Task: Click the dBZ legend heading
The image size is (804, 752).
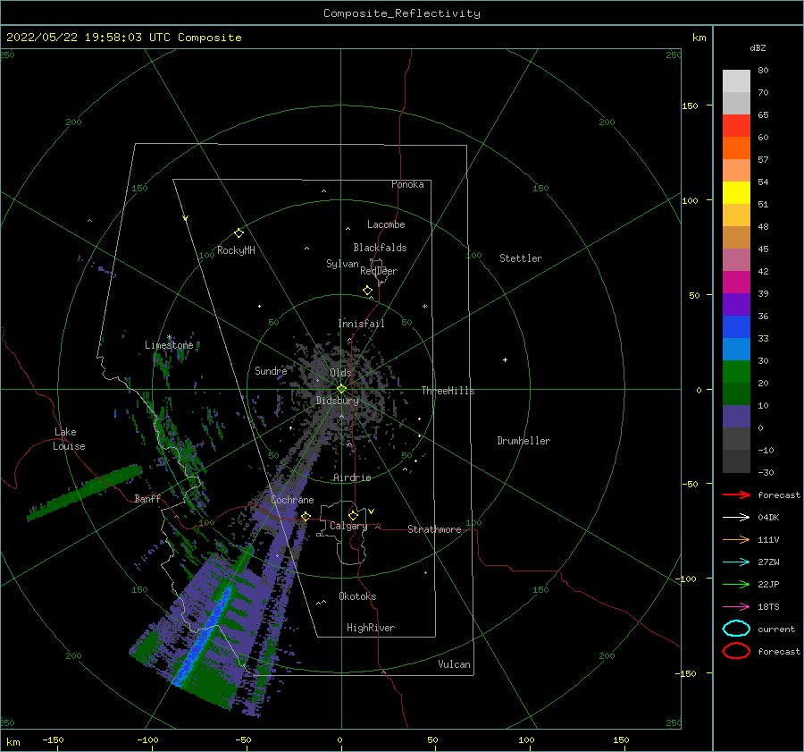Action: 758,47
